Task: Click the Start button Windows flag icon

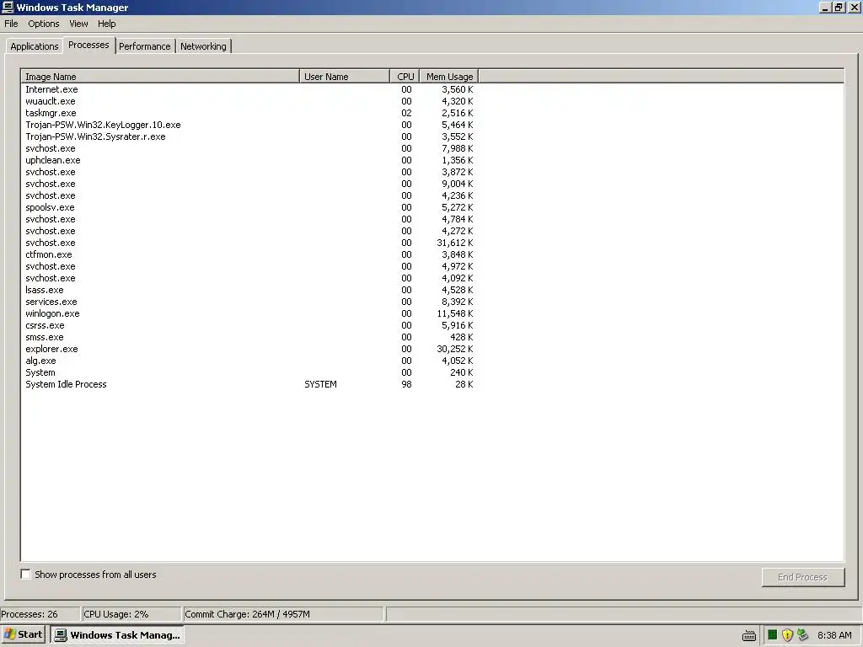Action: pos(9,634)
